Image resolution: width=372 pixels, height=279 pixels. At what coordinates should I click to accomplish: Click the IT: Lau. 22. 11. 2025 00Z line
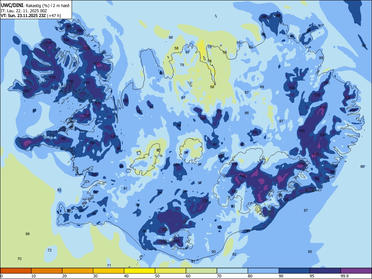pyautogui.click(x=24, y=11)
